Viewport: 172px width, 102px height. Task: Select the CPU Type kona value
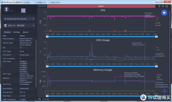(x=22, y=51)
